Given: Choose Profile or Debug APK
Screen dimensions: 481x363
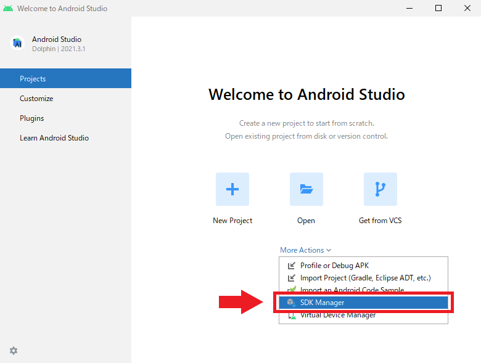Looking at the screenshot, I should click(363, 266).
